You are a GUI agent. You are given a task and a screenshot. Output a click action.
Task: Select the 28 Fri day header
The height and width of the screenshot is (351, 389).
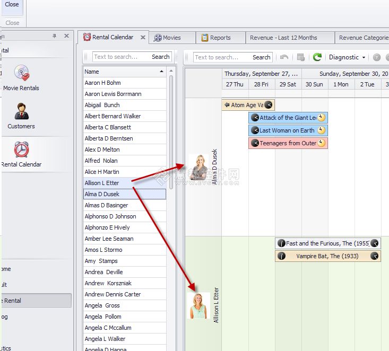261,84
